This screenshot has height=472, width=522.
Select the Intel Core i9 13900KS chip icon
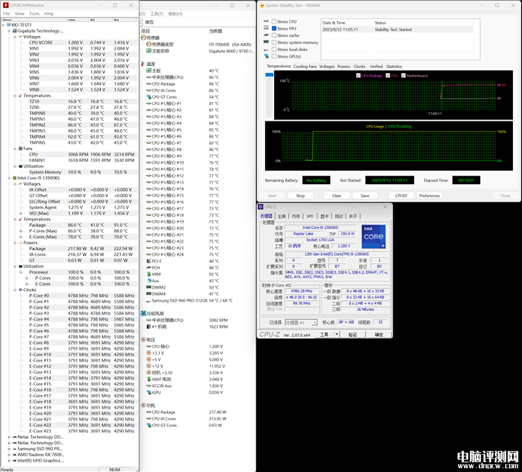pyautogui.click(x=14, y=178)
